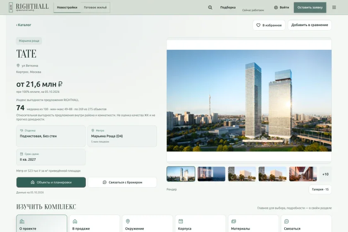Open the Материалы section card
The height and width of the screenshot is (232, 348).
pos(253,224)
